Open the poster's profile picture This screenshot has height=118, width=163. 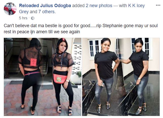tap(10, 9)
